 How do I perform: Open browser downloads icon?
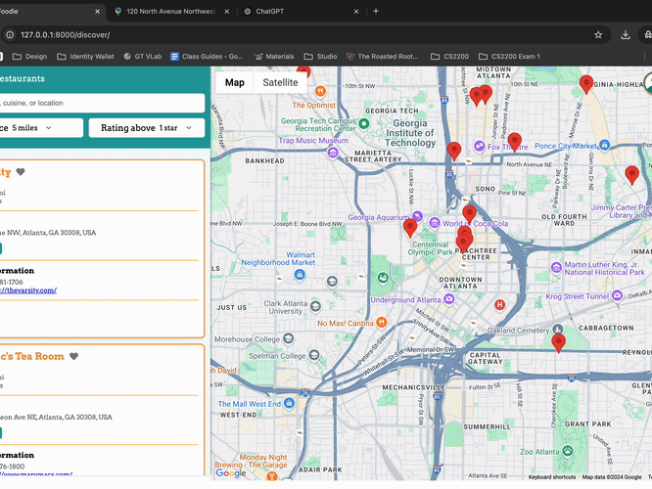coord(625,35)
